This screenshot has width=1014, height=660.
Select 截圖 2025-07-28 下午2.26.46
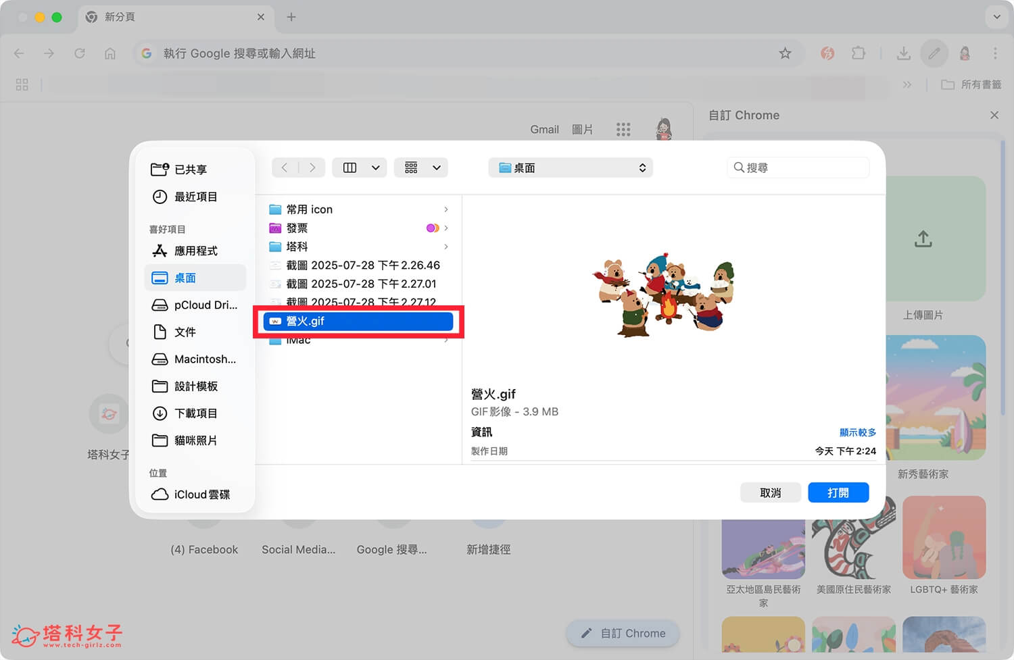point(358,265)
